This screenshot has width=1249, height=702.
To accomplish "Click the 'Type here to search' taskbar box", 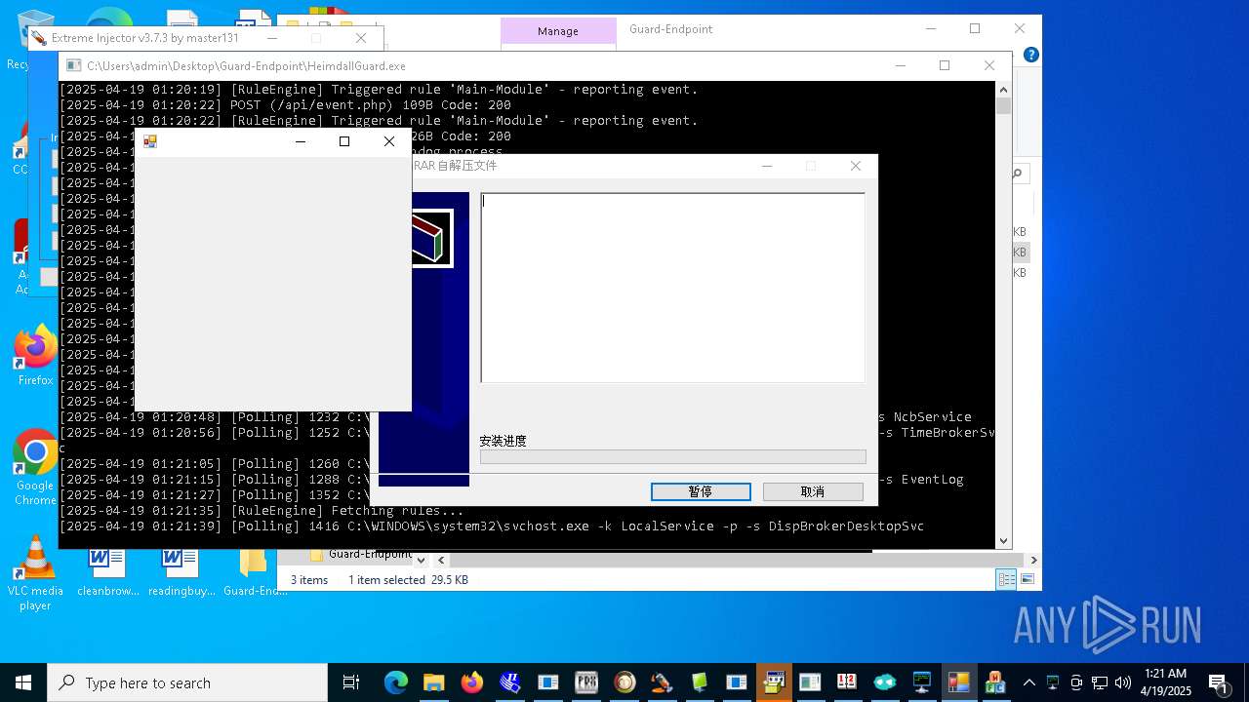I will pos(187,682).
